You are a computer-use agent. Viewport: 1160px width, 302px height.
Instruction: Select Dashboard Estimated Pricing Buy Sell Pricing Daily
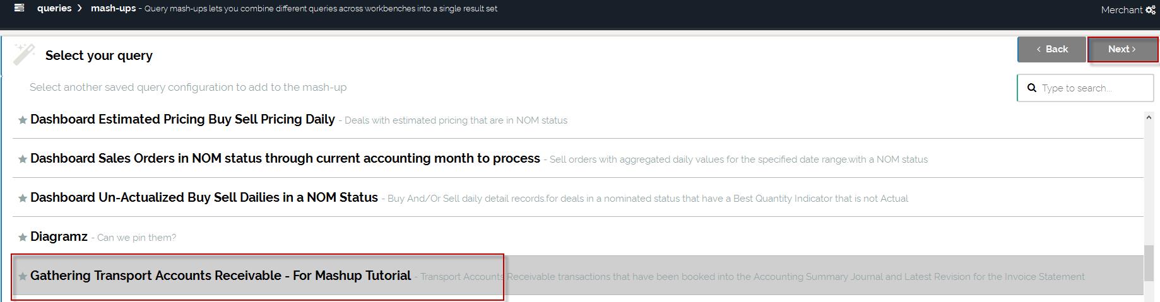point(182,120)
